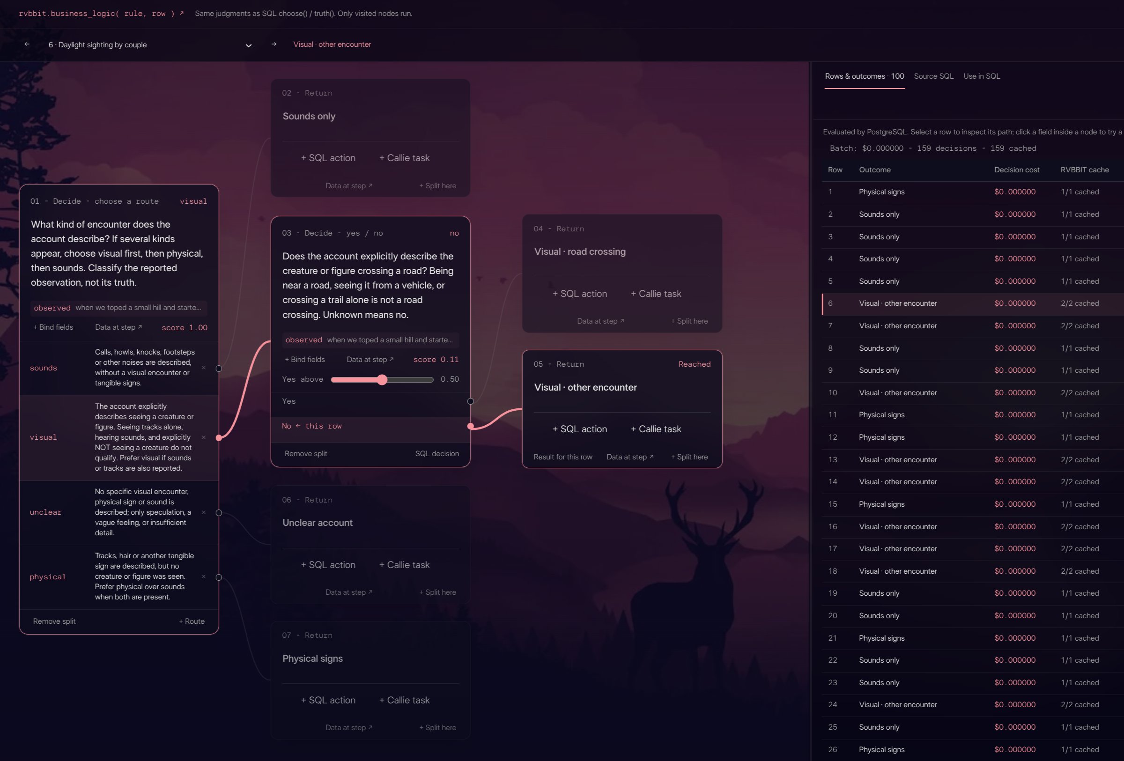View Result for this row
This screenshot has width=1124, height=761.
pyautogui.click(x=563, y=457)
